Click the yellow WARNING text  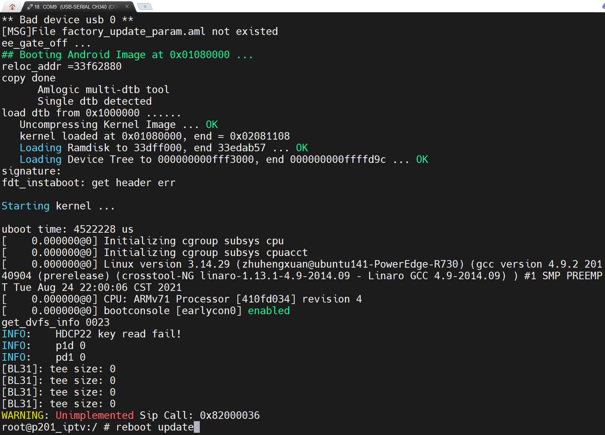tap(23, 415)
